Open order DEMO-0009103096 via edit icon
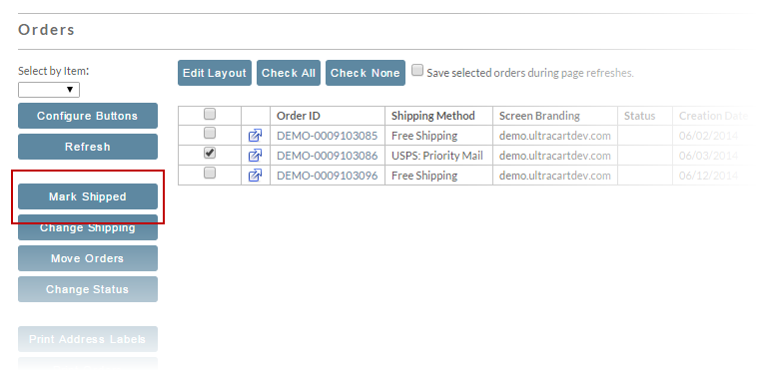The width and height of the screenshot is (757, 371). (255, 176)
